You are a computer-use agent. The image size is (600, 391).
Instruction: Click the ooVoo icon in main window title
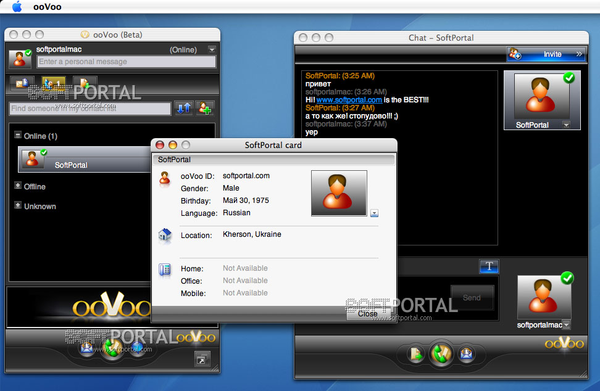tap(85, 35)
